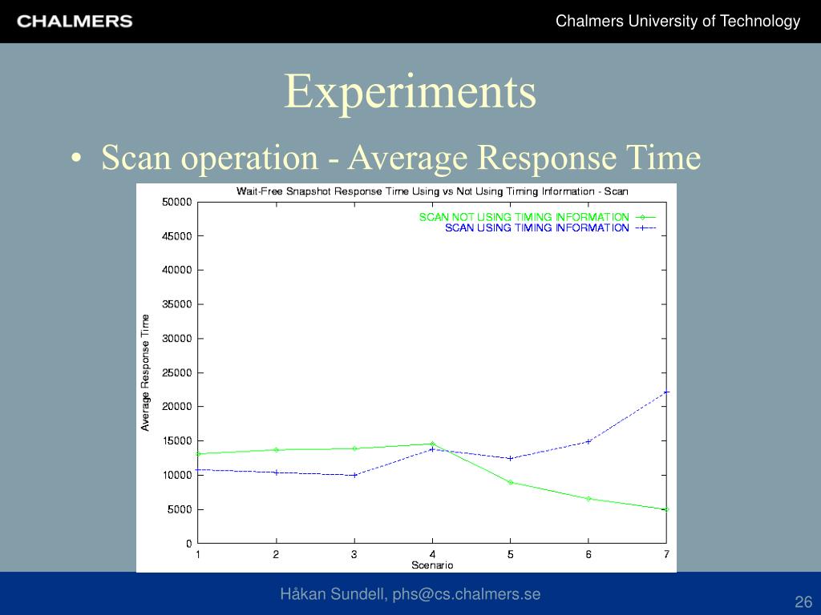Click the green data point at scenario 1
821x615 pixels.
[x=198, y=454]
